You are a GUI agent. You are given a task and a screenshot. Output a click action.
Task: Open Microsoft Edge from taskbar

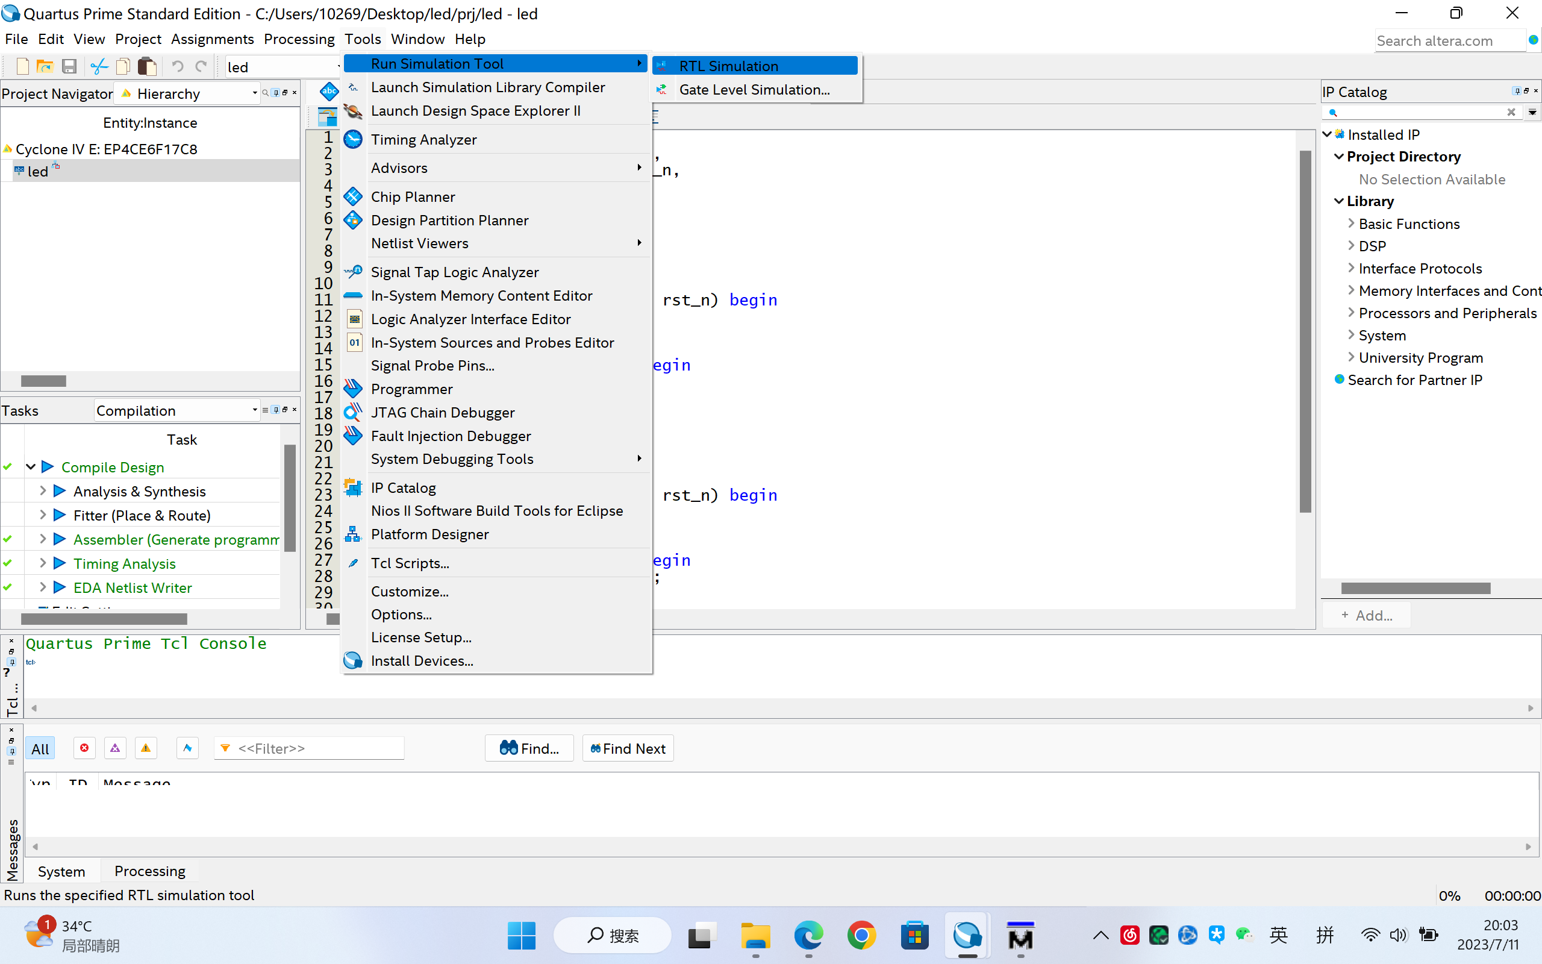coord(808,935)
